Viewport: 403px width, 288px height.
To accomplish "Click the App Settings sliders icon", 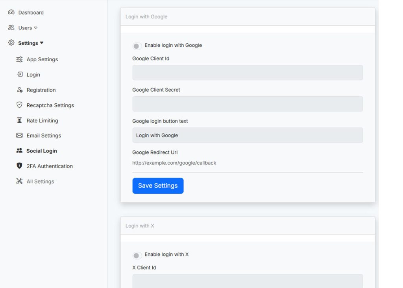I will click(x=19, y=59).
